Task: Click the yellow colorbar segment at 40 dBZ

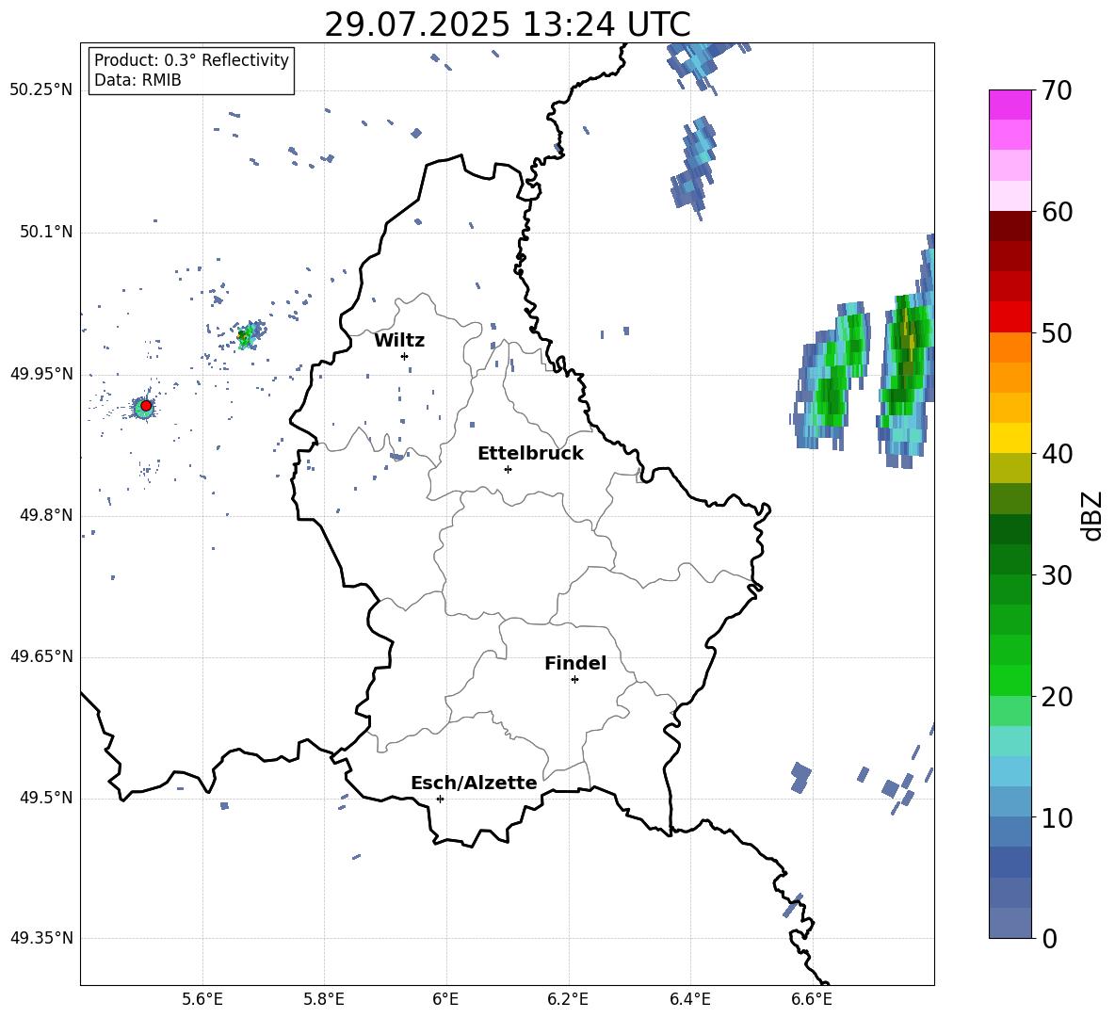Action: click(x=1010, y=438)
